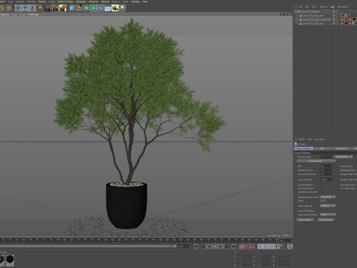Open the Mode menu in Attribute Manager
The height and width of the screenshot is (268, 357).
[301, 139]
